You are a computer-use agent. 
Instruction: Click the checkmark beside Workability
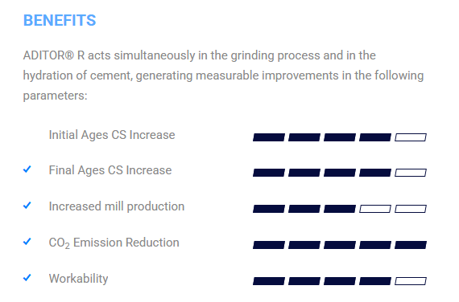tap(27, 278)
